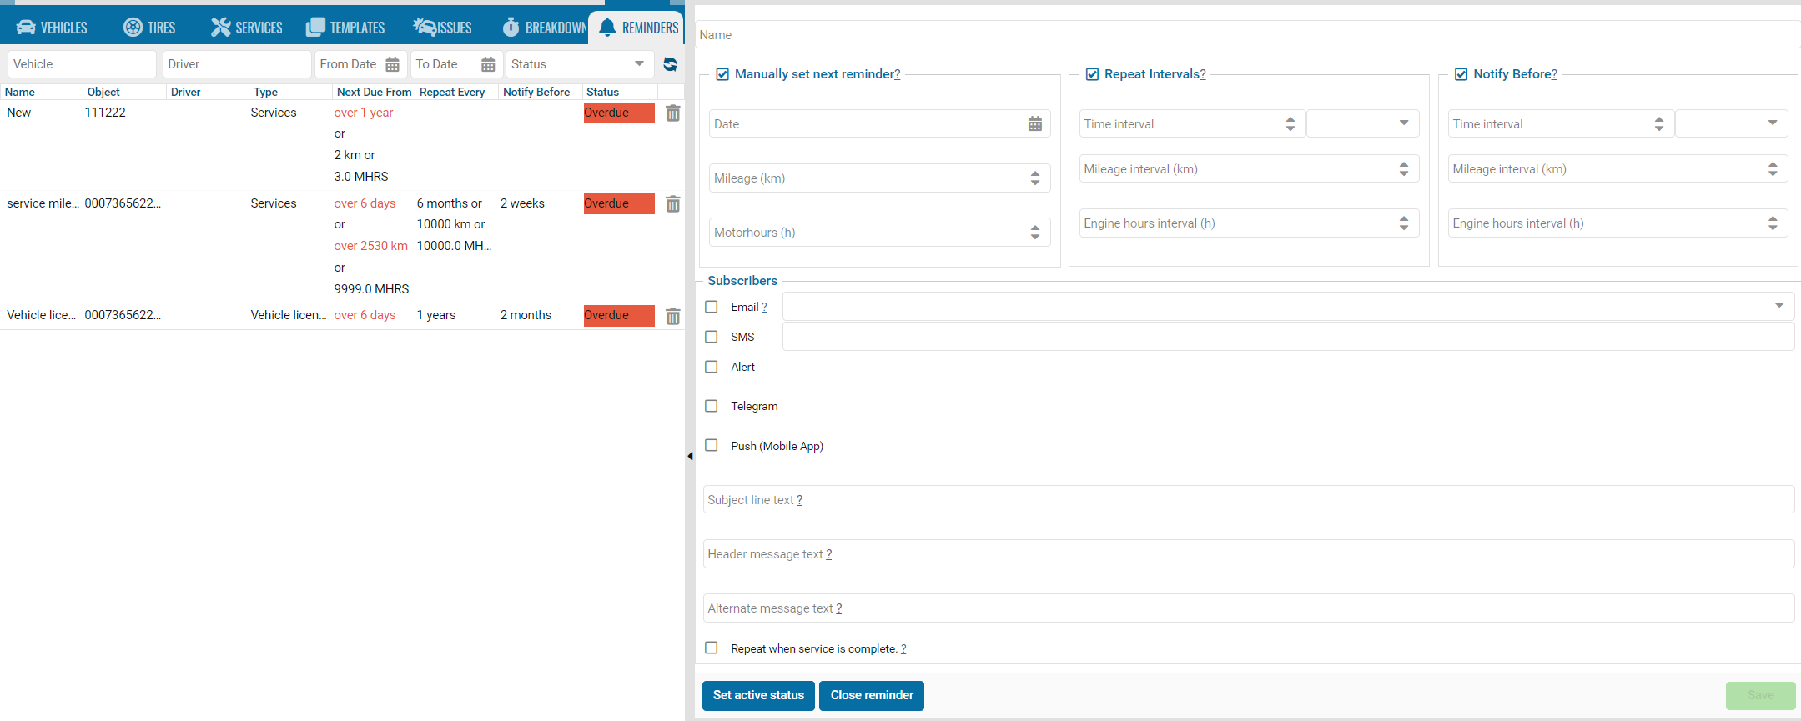This screenshot has height=721, width=1801.
Task: Switch to the Vehicles tab
Action: click(x=53, y=28)
